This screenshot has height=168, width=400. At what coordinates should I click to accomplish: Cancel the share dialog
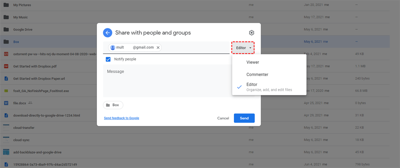(223, 118)
